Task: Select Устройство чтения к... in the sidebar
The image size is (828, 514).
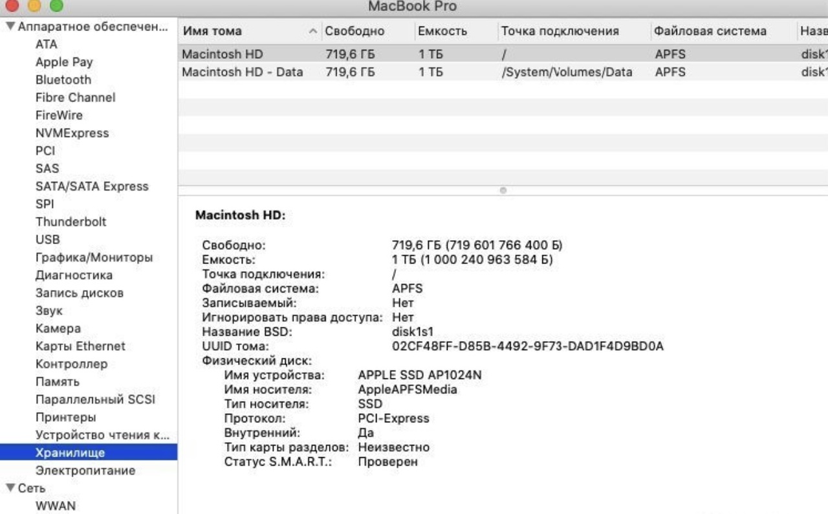Action: point(102,435)
